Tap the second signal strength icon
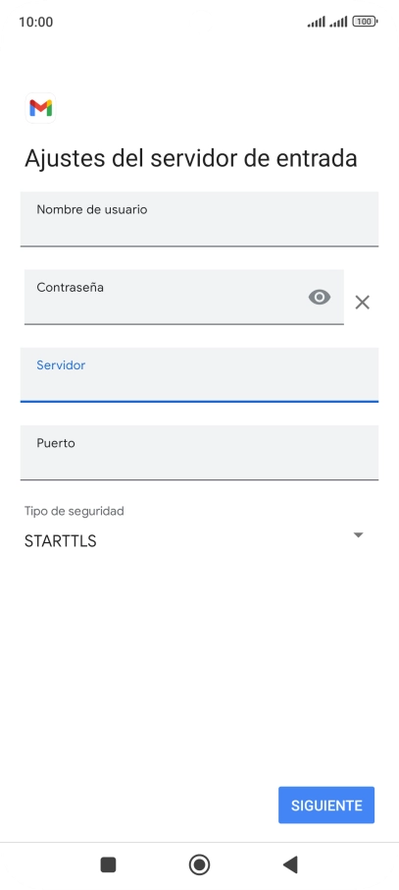The height and width of the screenshot is (890, 399). point(338,22)
